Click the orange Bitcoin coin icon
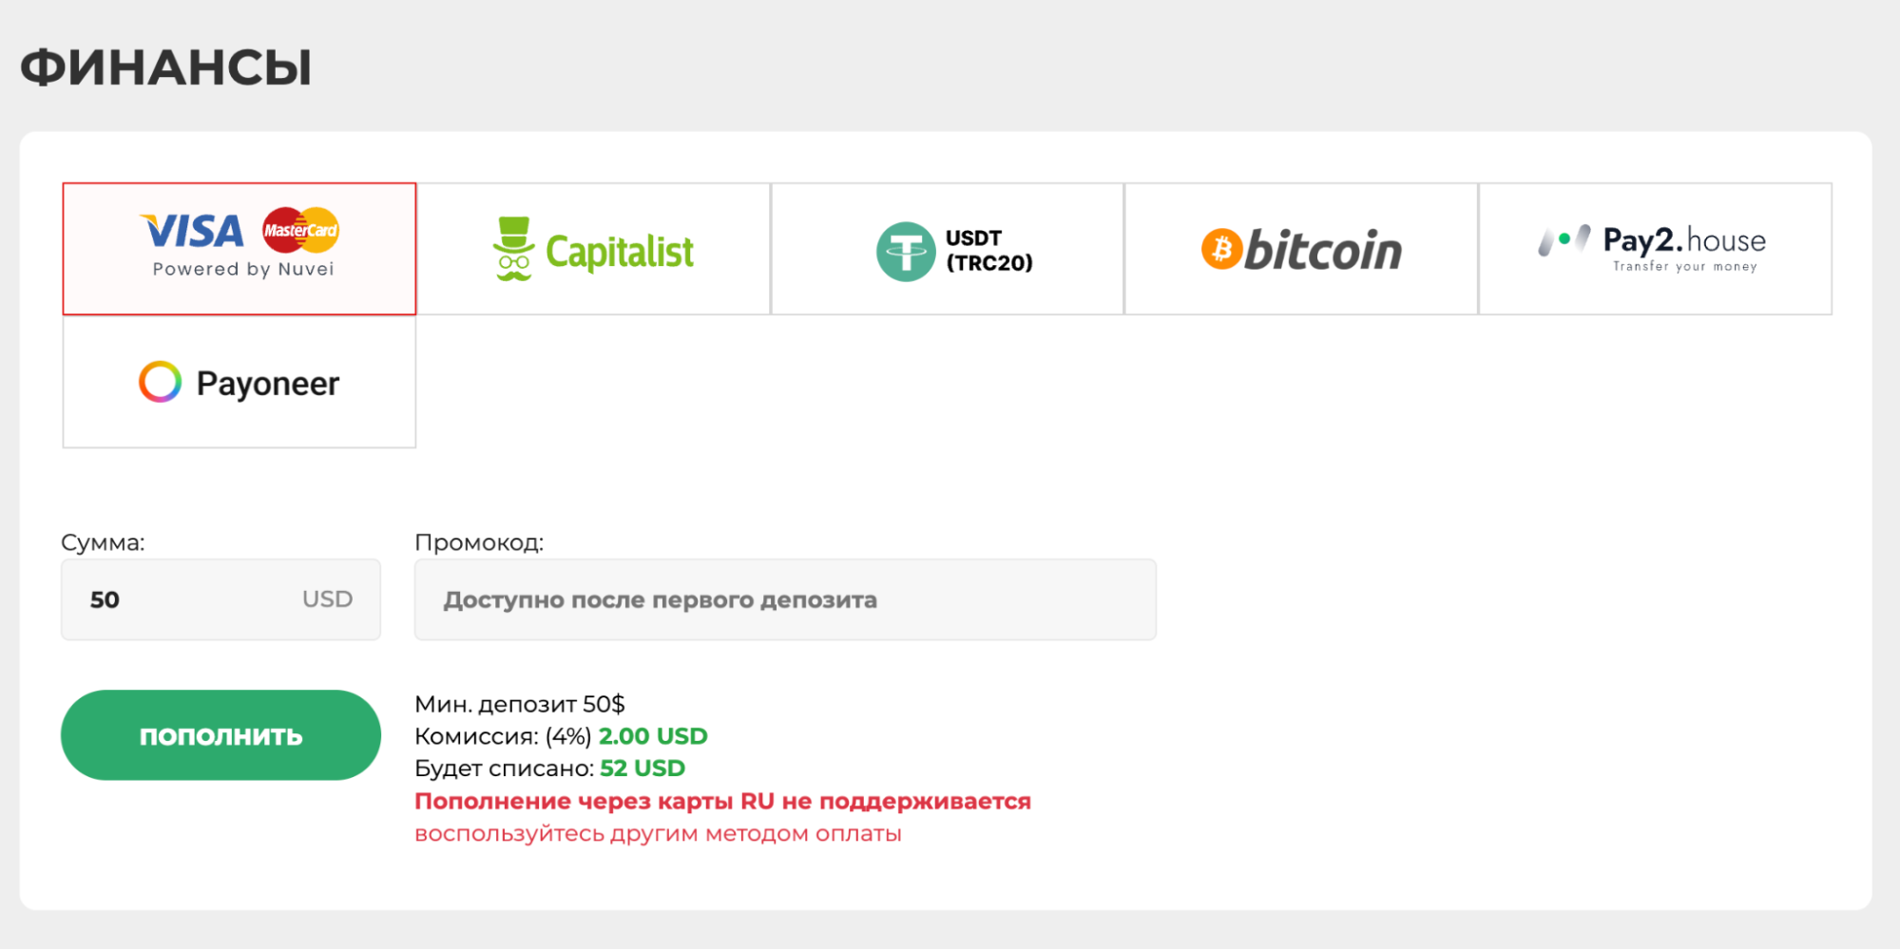1900x950 pixels. (x=1221, y=249)
